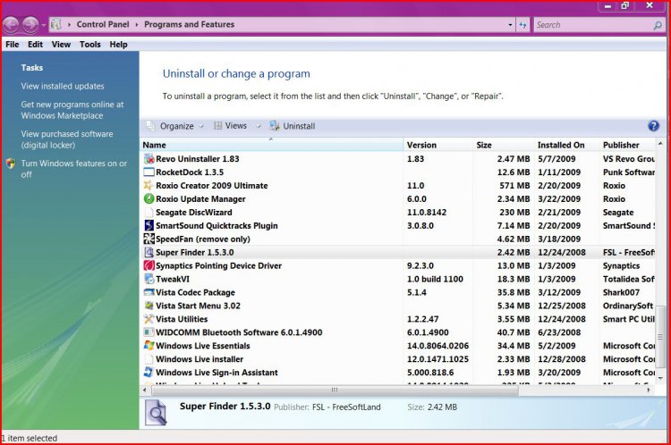Image resolution: width=671 pixels, height=445 pixels.
Task: Open the Views dropdown arrow
Action: point(259,126)
